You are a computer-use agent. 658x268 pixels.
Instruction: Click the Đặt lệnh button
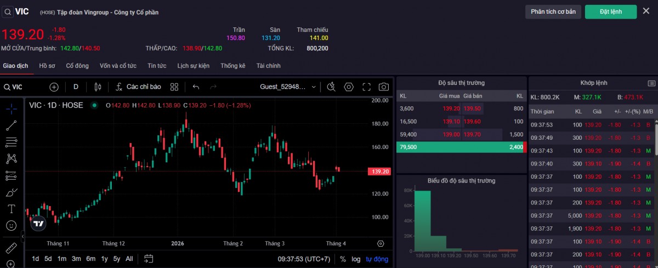[610, 12]
